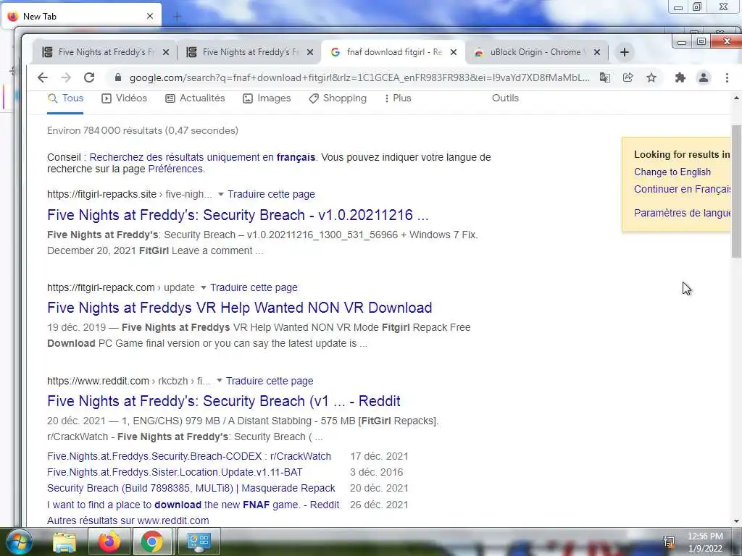Open the Chrome profile avatar
The image size is (742, 556).
(x=704, y=77)
